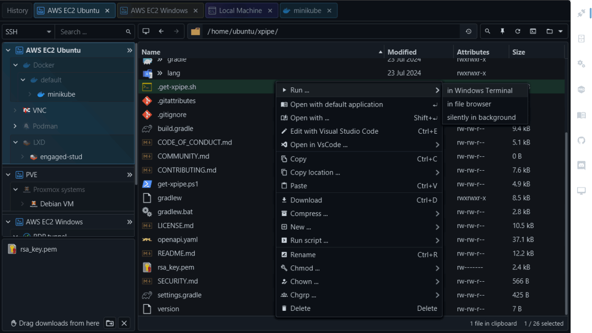Open a terminal in the current directory
592x333 pixels.
point(533,32)
